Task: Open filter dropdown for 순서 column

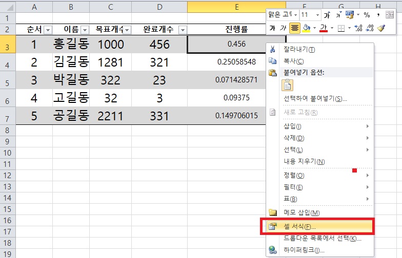Action: click(x=48, y=30)
